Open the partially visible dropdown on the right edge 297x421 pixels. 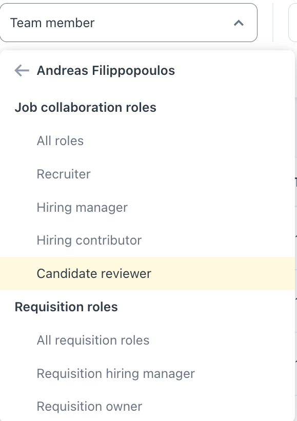click(x=294, y=22)
